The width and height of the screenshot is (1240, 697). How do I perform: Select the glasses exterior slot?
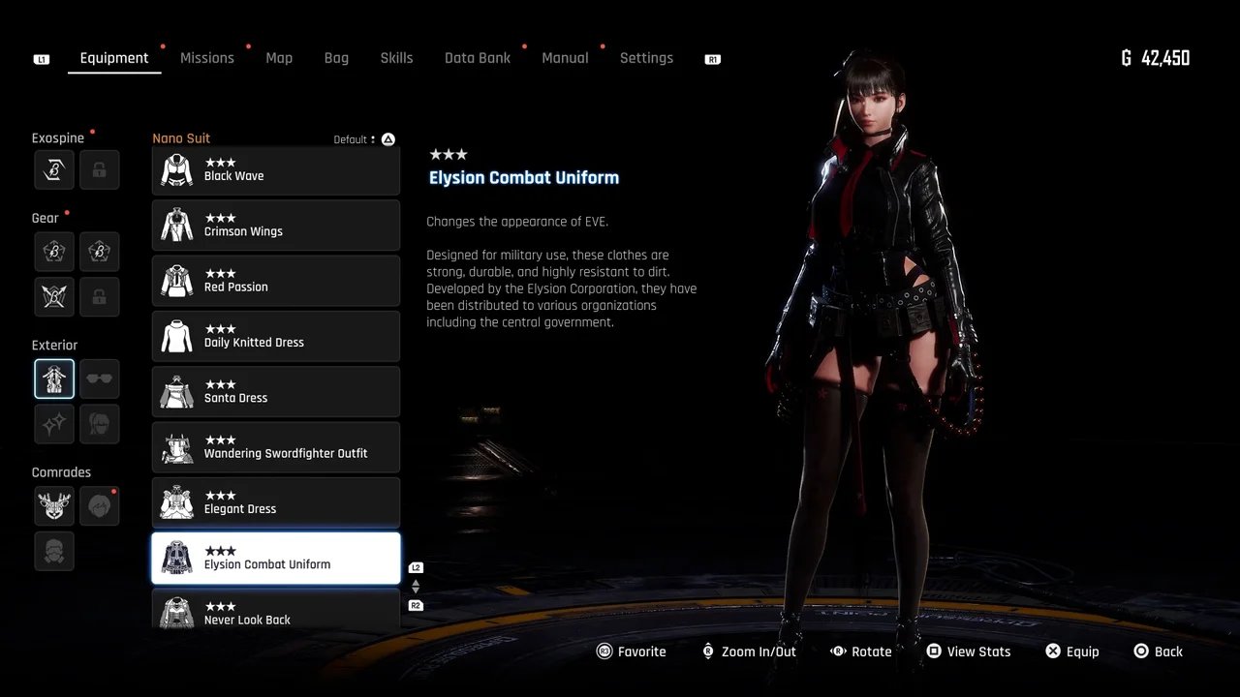99,379
